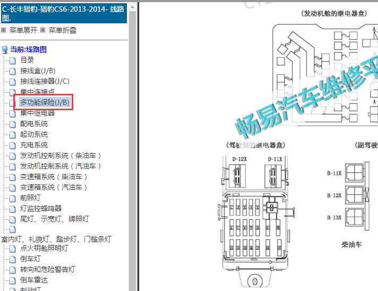Click the page icon beside 倒车雷达
This screenshot has height=291, width=378.
(13, 280)
